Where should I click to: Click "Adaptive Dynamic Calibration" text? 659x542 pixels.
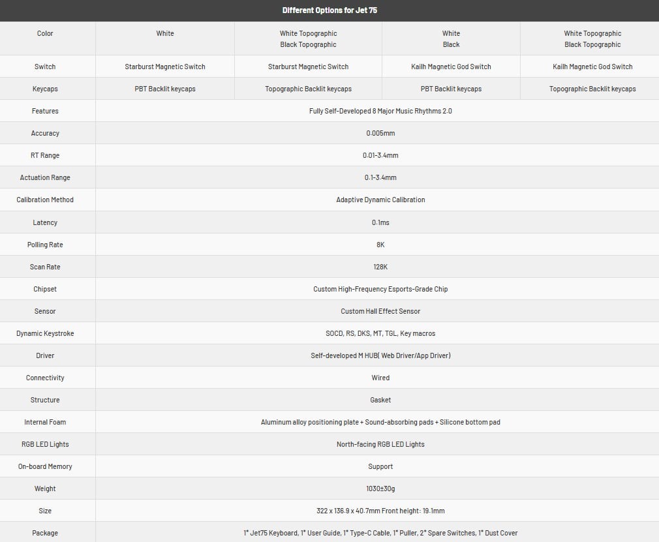click(380, 200)
